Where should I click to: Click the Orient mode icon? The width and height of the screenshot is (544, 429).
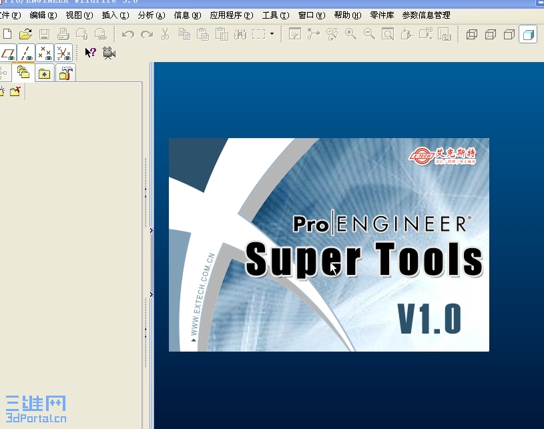tap(332, 34)
